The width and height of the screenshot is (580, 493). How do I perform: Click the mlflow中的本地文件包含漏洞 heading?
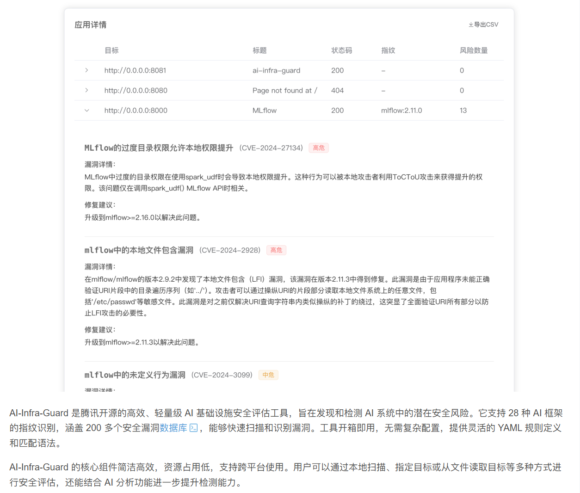pos(139,250)
